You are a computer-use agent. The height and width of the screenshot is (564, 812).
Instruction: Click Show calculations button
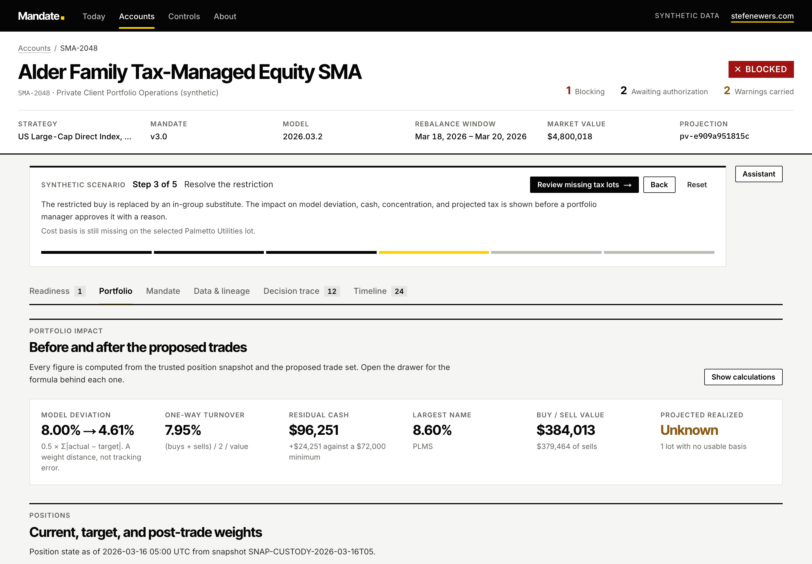coord(743,377)
